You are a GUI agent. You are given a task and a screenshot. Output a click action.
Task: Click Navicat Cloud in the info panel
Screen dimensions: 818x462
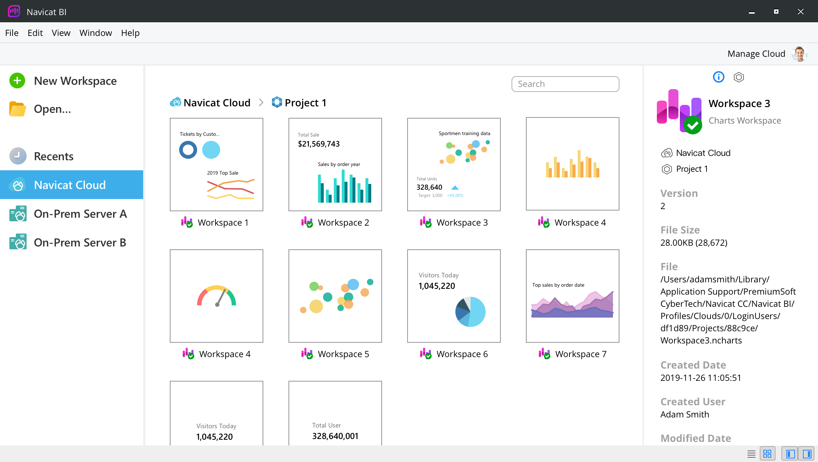coord(703,153)
